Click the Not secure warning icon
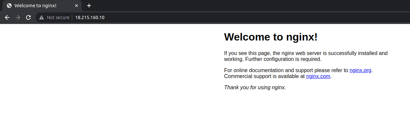Image resolution: width=410 pixels, height=135 pixels. point(42,17)
